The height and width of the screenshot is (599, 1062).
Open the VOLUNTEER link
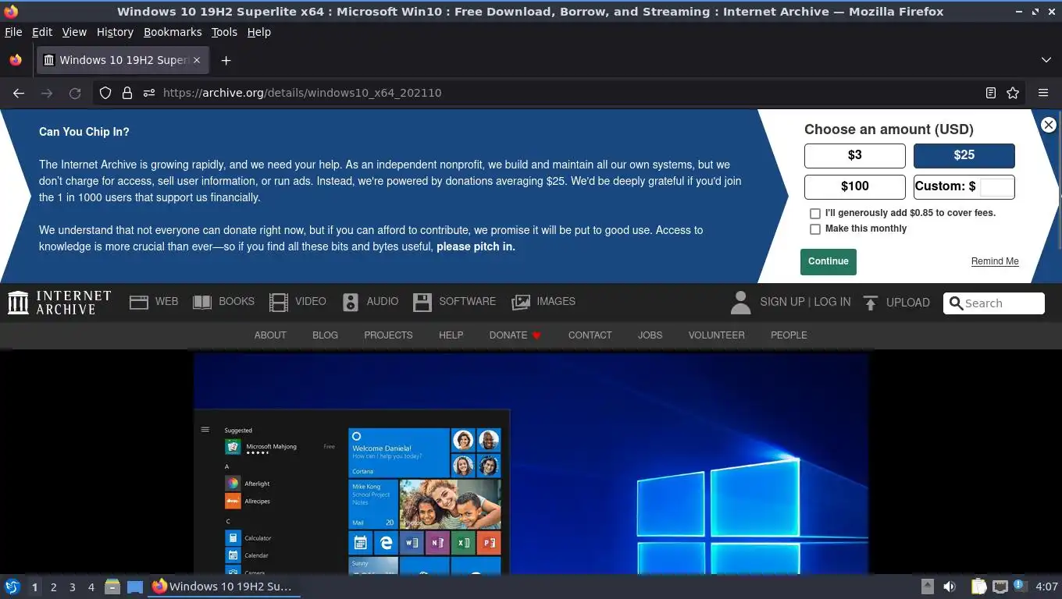(716, 335)
